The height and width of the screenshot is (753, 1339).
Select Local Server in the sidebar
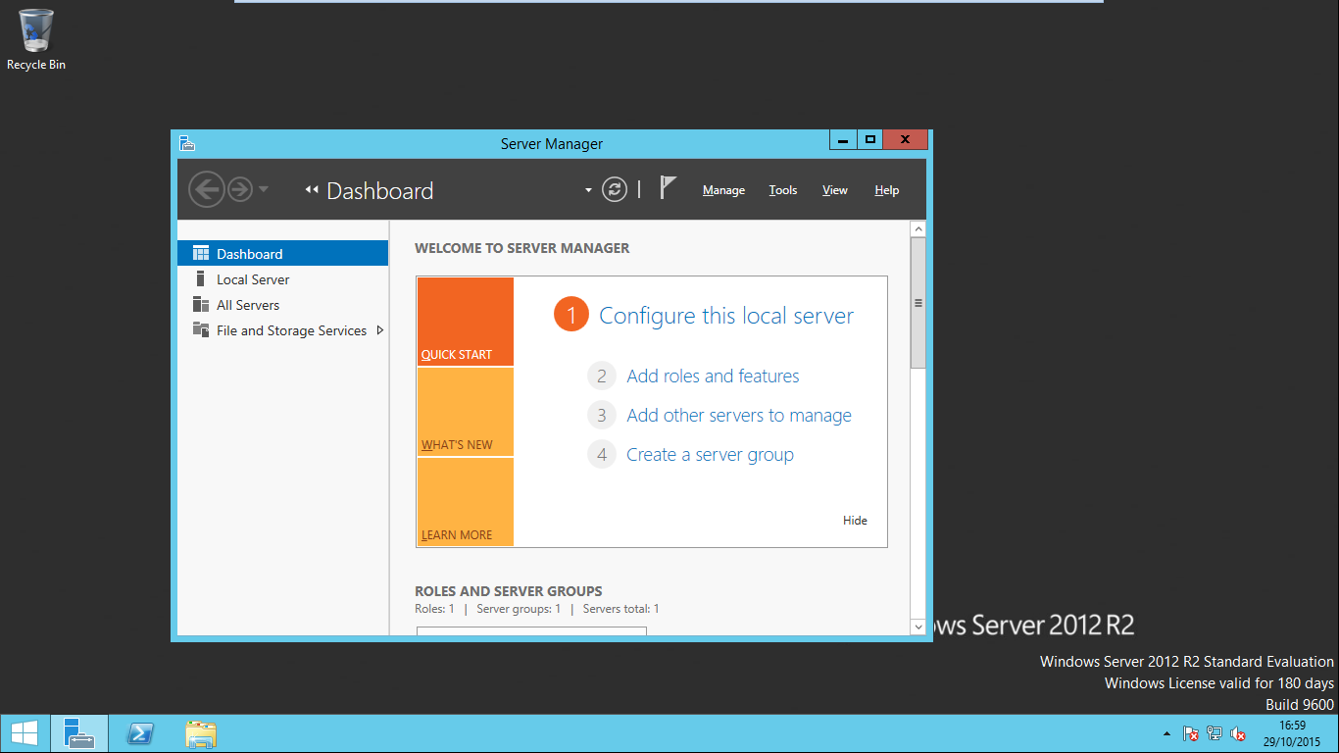coord(282,279)
